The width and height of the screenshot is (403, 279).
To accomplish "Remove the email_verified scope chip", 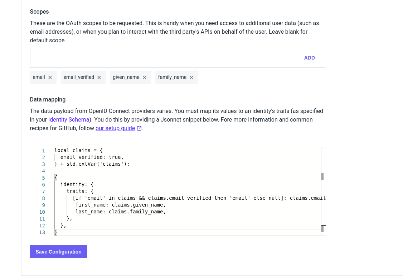I will click(99, 77).
